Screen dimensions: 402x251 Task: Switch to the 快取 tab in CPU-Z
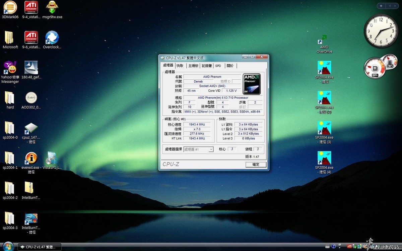click(180, 66)
